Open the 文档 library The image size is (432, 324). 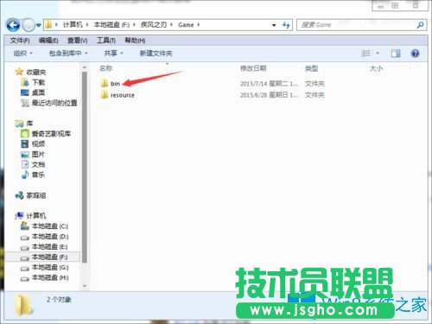point(38,164)
